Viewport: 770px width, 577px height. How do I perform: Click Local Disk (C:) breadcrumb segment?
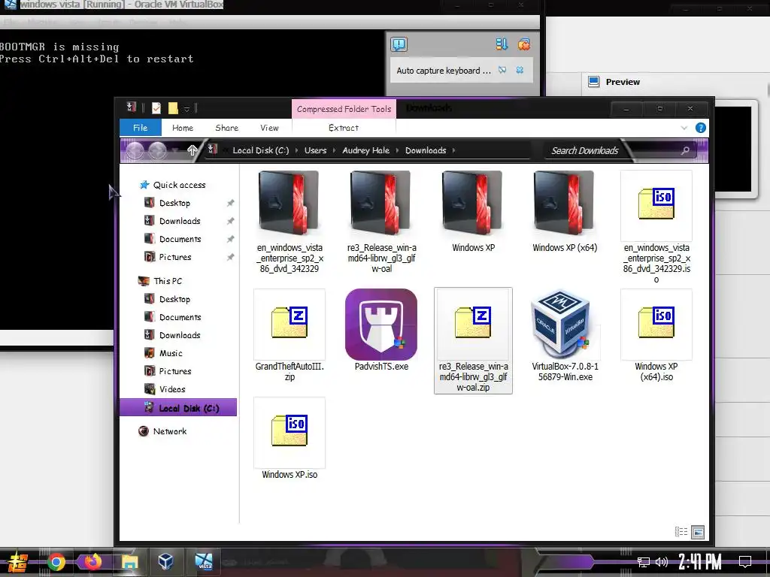(261, 150)
